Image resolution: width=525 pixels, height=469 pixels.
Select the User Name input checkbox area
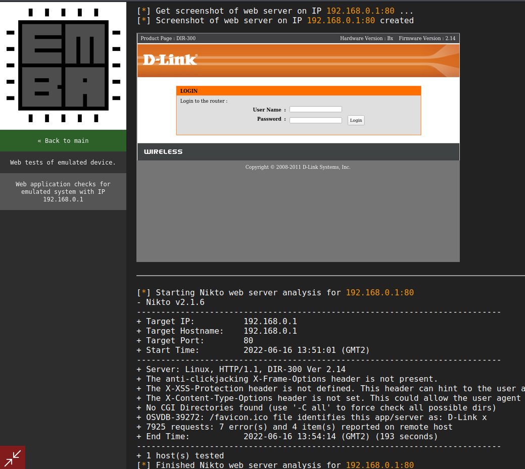point(315,109)
